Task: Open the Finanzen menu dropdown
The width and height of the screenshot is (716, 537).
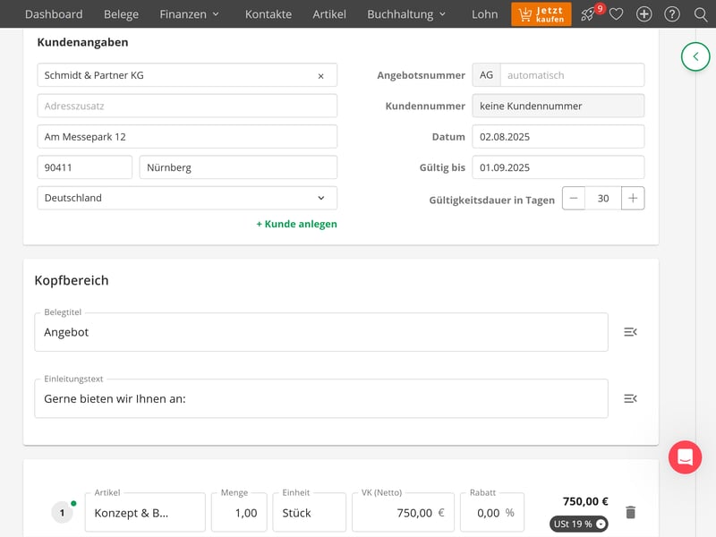Action: (x=189, y=14)
